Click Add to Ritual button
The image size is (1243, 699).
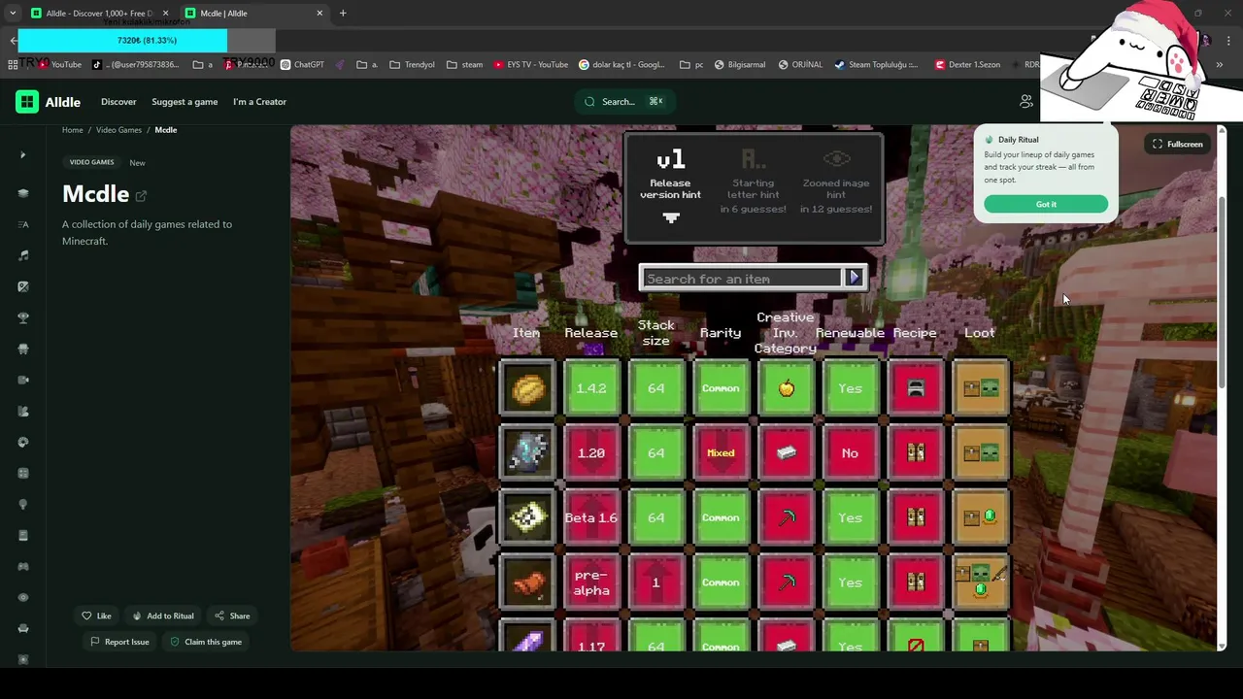coord(162,616)
